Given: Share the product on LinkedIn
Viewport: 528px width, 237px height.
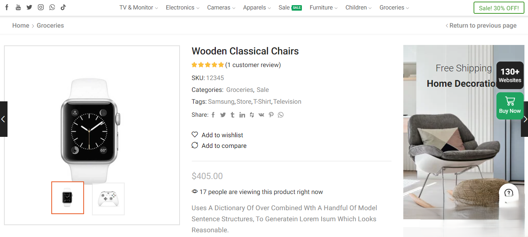Looking at the screenshot, I should [x=242, y=114].
